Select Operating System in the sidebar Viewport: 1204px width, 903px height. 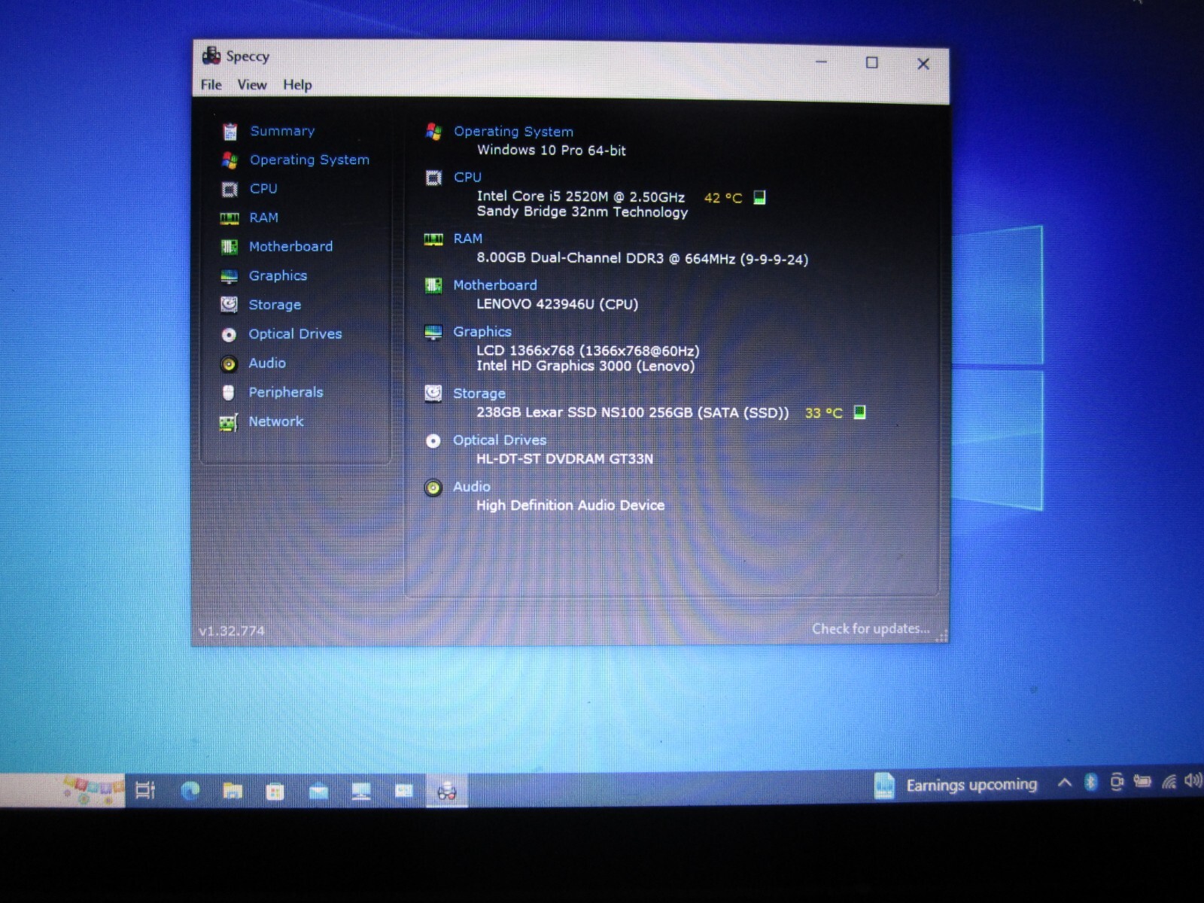click(x=309, y=160)
